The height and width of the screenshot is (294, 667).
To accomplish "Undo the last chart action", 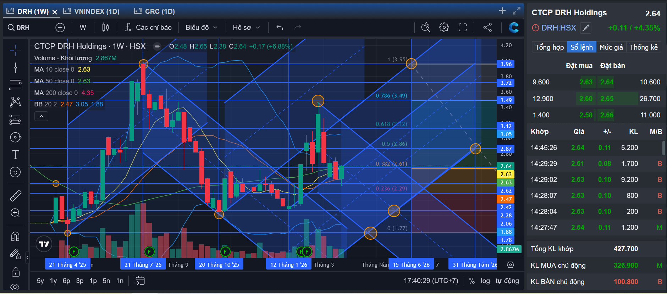I will (280, 28).
